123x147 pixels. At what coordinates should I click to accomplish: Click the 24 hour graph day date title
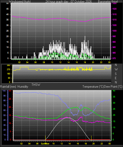click(69, 2)
